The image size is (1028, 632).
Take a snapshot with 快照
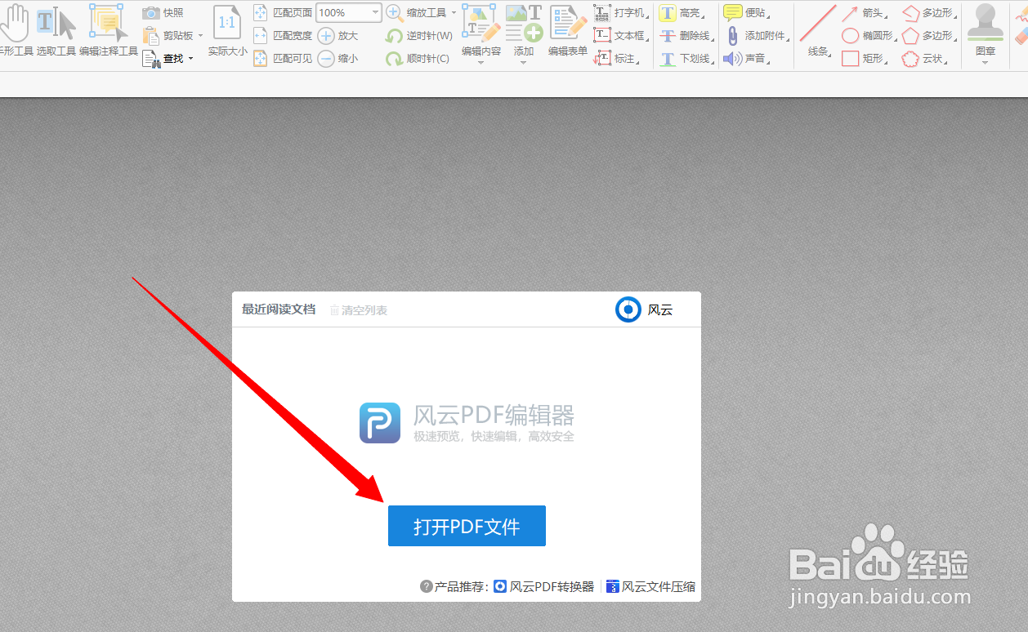tap(163, 13)
